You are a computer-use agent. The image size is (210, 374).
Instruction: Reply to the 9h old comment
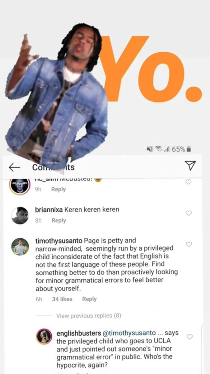coord(58,189)
